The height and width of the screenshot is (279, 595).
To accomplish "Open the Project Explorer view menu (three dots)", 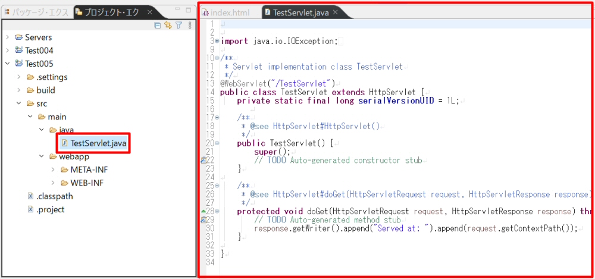I will (190, 26).
